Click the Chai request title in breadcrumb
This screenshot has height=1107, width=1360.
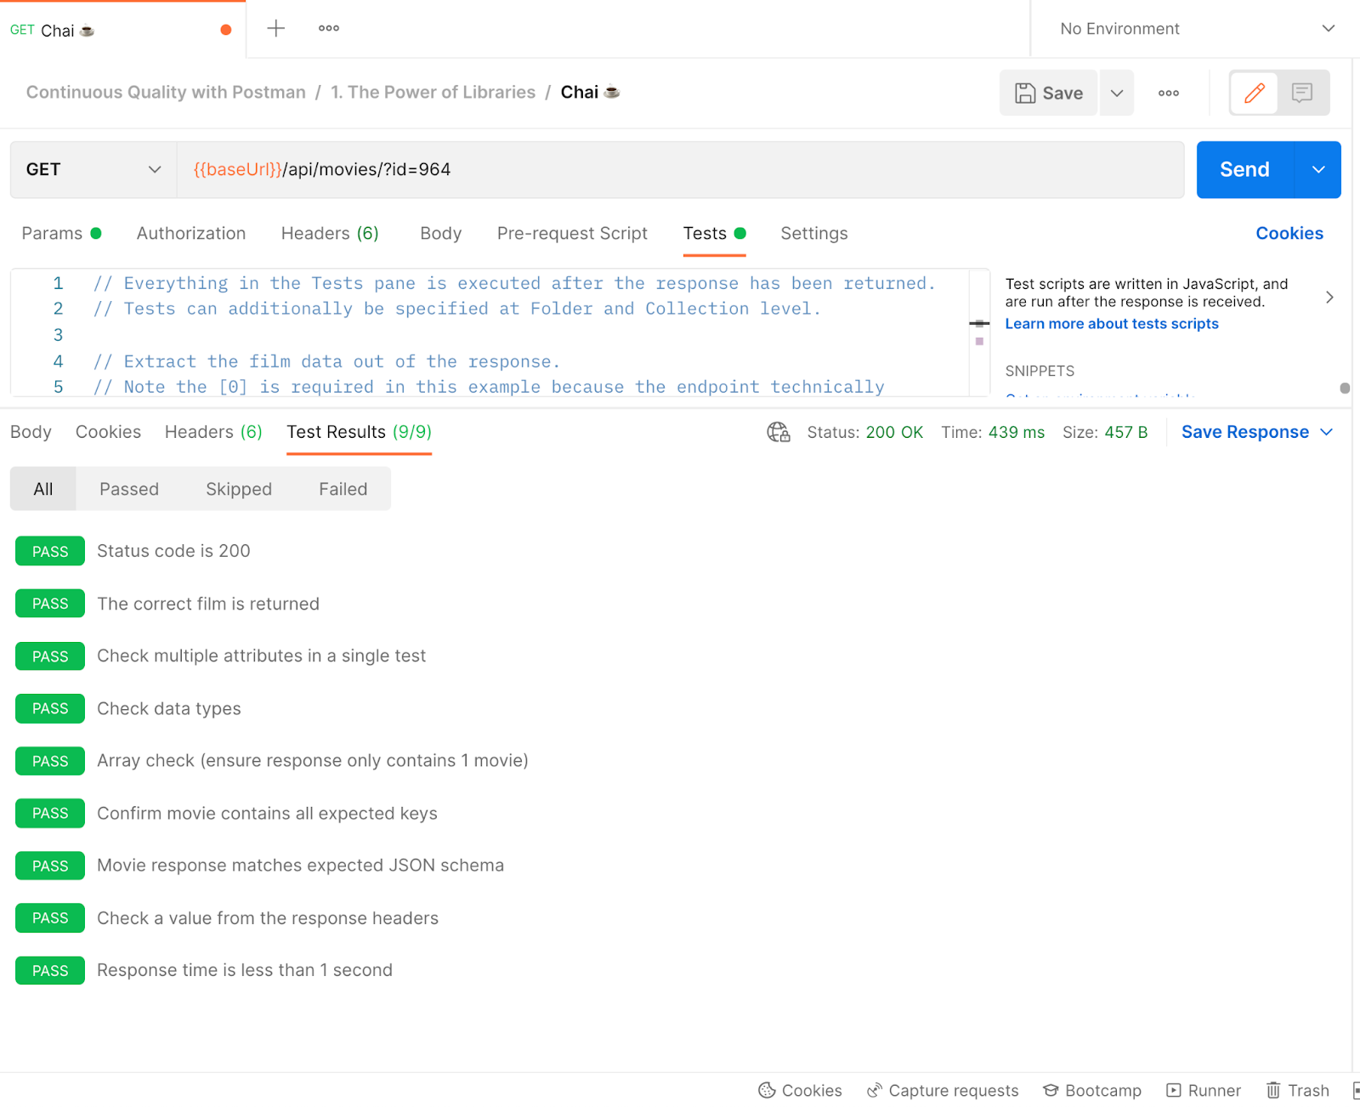click(590, 92)
